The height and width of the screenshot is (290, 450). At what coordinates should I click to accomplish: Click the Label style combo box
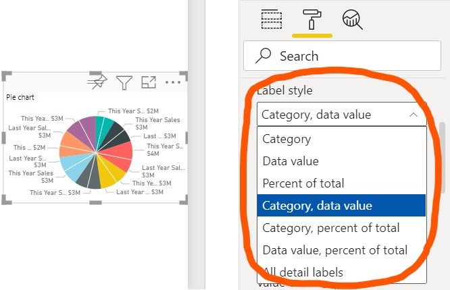pyautogui.click(x=341, y=115)
